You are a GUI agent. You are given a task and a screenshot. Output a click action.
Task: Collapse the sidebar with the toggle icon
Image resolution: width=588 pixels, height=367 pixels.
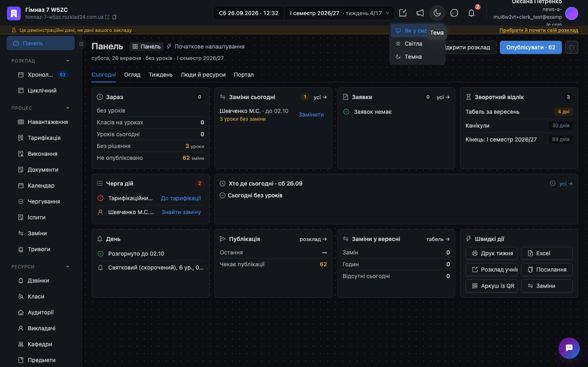(81, 44)
